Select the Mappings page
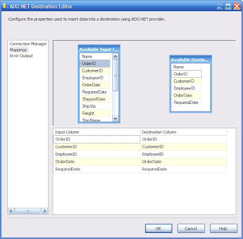The height and width of the screenshot is (239, 243). click(x=18, y=50)
